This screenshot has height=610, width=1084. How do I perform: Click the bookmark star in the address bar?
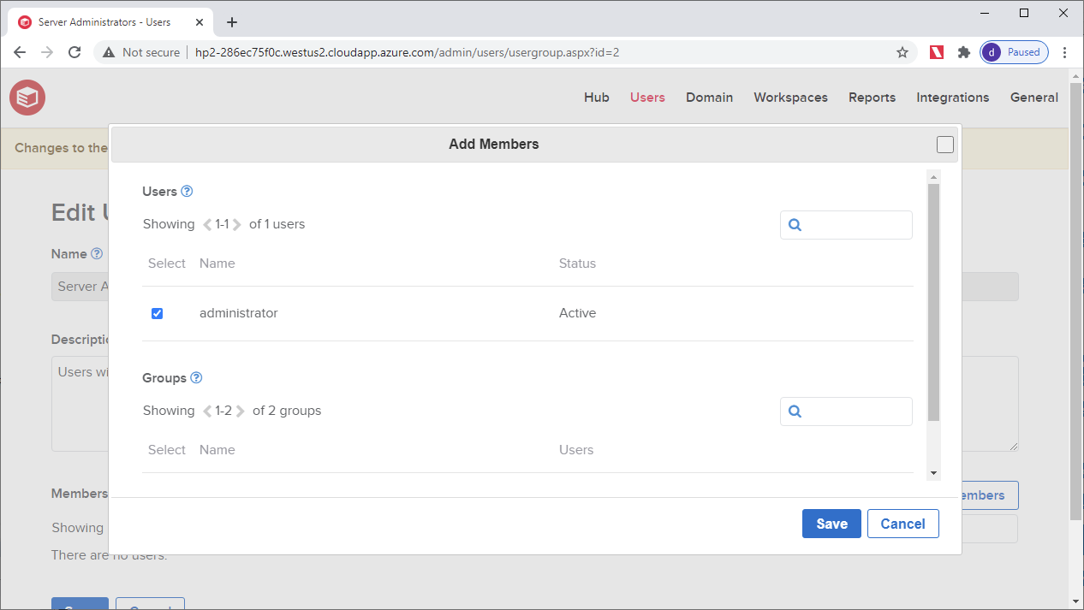click(x=902, y=52)
